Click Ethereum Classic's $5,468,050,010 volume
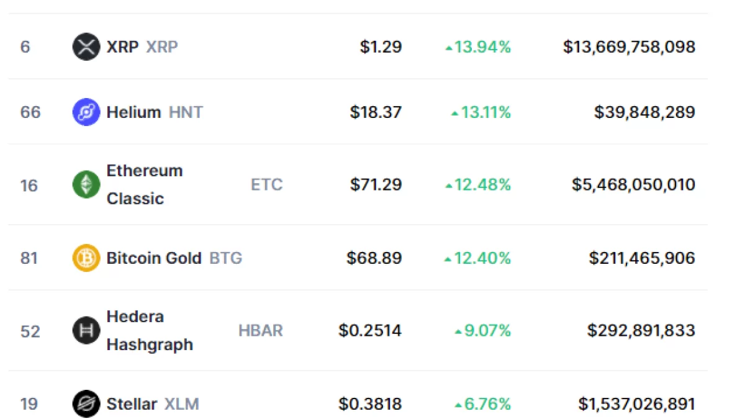Image resolution: width=745 pixels, height=419 pixels. point(633,184)
